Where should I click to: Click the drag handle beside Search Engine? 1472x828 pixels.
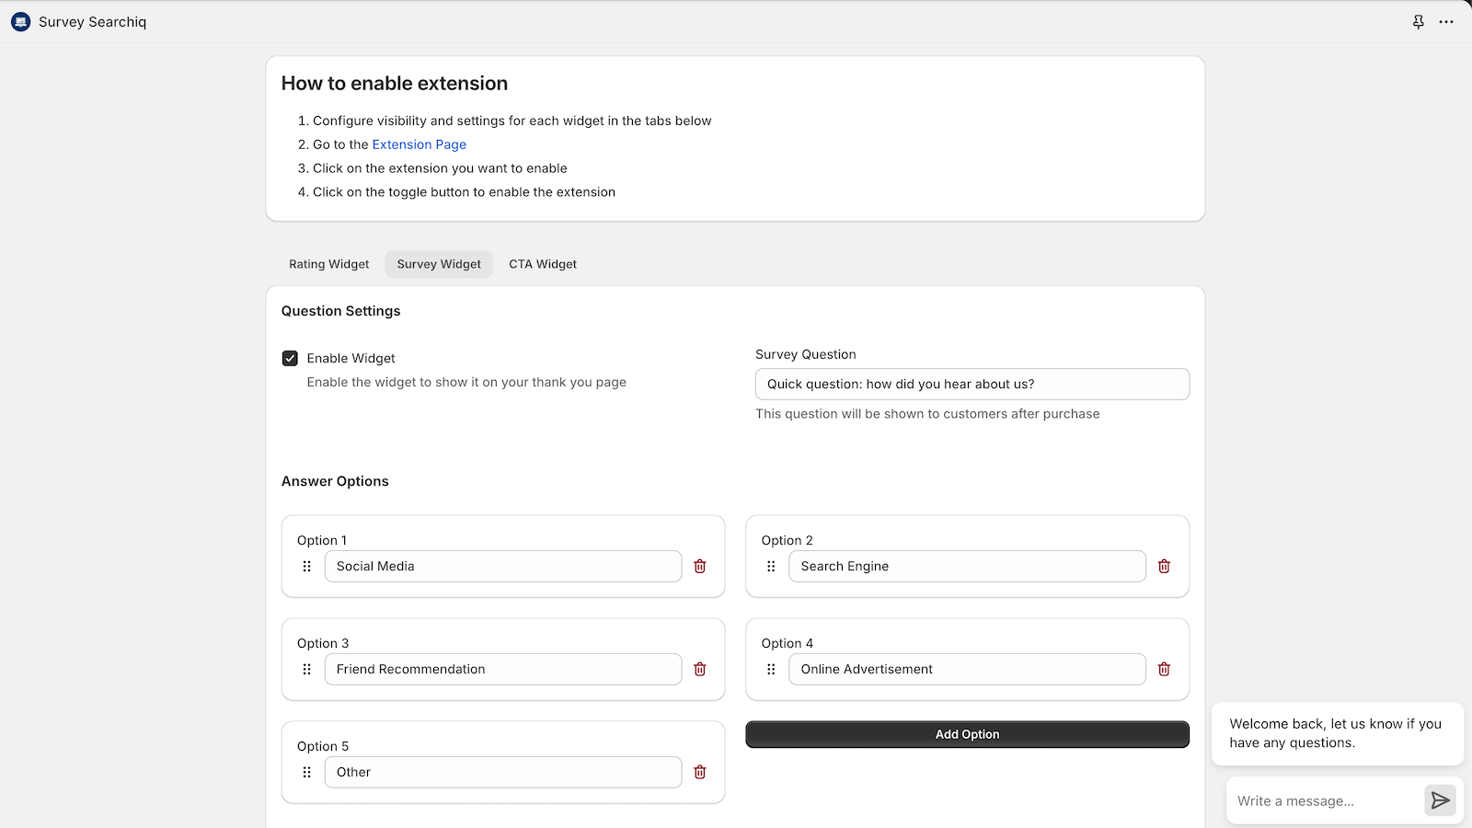click(x=771, y=566)
